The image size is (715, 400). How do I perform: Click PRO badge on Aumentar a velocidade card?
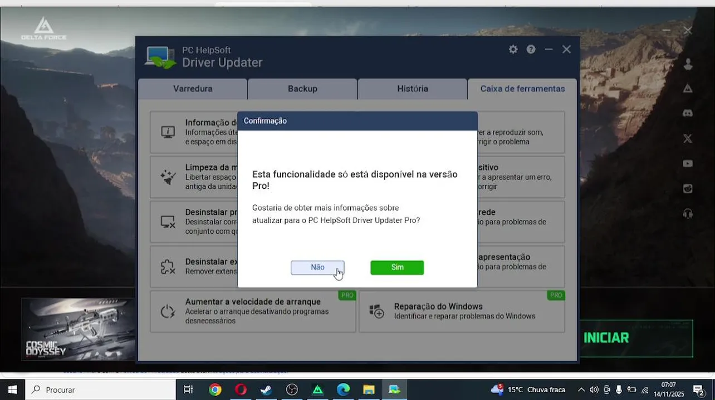(x=347, y=295)
